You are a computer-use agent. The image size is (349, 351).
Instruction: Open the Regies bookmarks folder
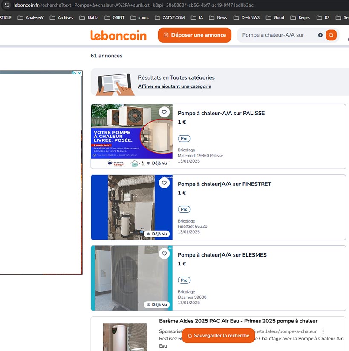(300, 18)
